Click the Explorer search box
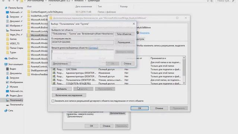Image resolution: width=238 pixels, height=134 pixels. [225, 1]
